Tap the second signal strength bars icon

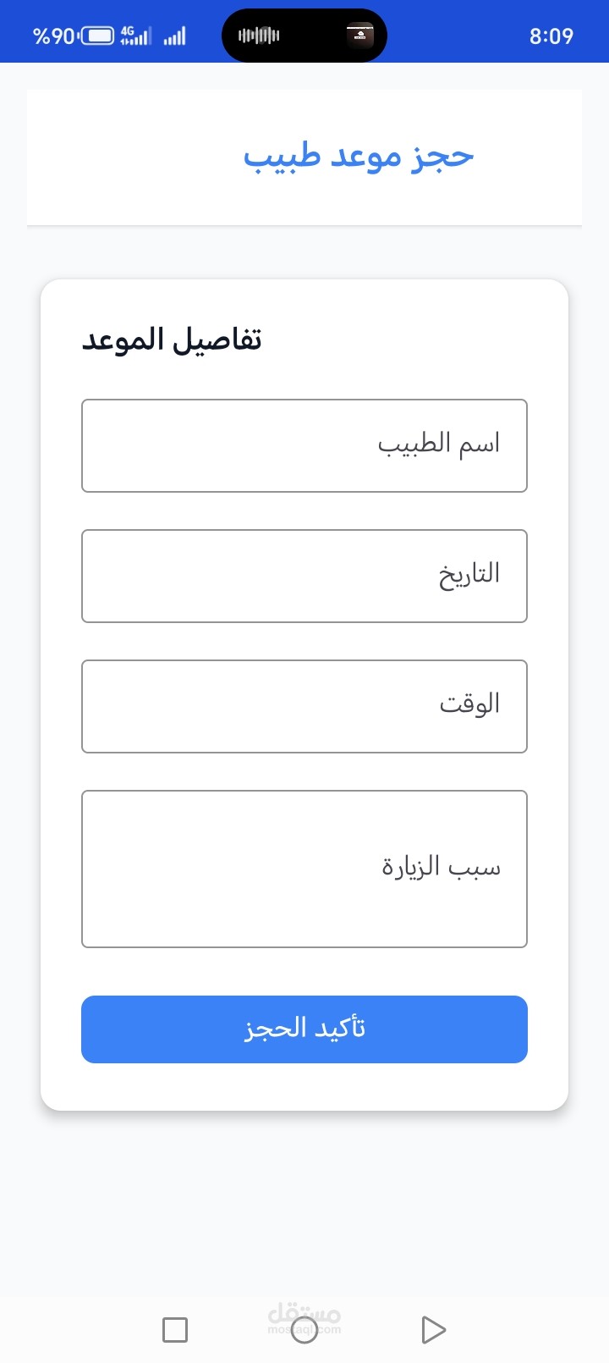click(174, 36)
